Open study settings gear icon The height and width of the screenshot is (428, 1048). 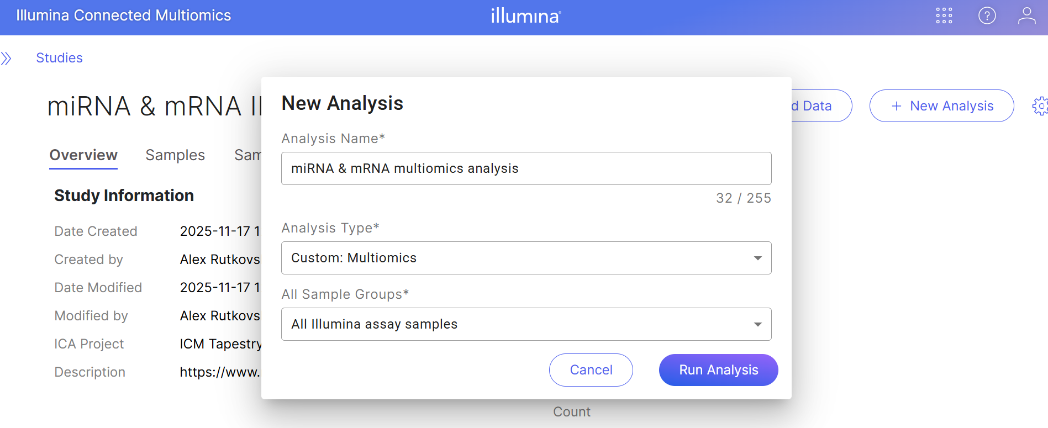pyautogui.click(x=1040, y=106)
